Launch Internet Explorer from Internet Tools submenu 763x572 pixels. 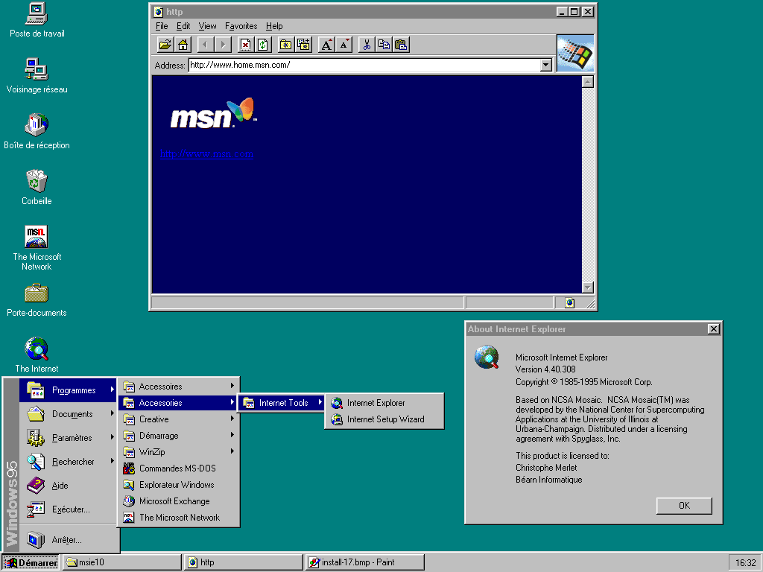(x=376, y=403)
